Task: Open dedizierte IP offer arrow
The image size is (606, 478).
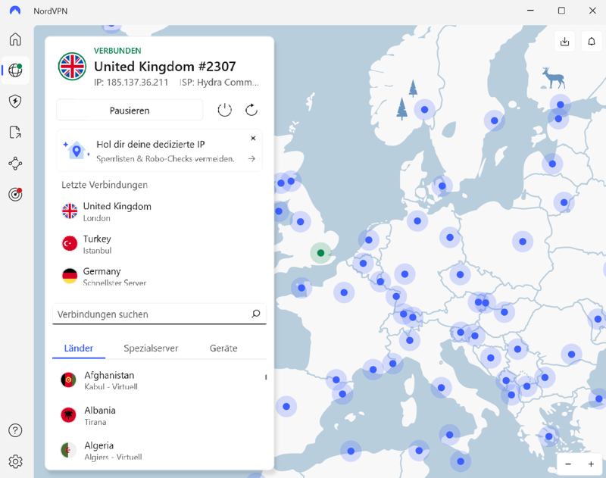Action: point(252,159)
